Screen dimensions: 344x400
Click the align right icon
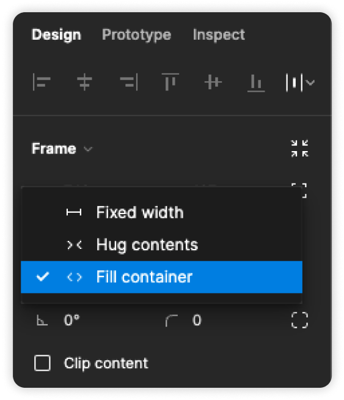[129, 82]
